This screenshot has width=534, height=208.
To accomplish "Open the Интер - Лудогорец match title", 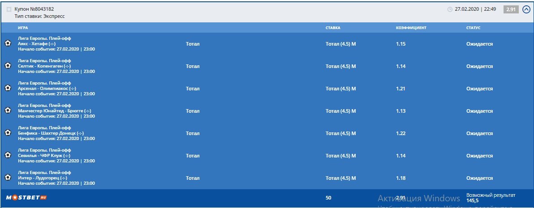I will [42, 178].
